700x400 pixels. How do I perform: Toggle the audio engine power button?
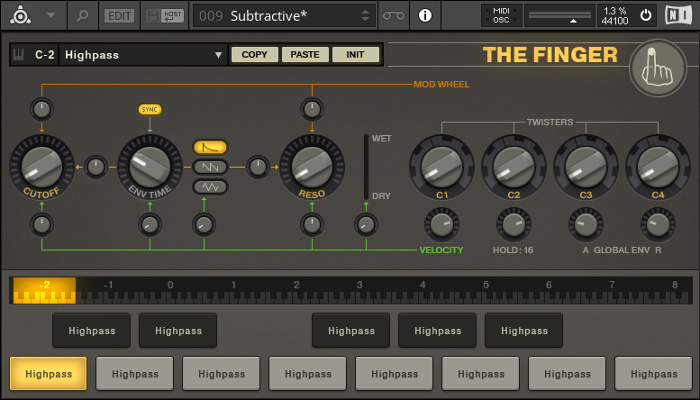645,15
